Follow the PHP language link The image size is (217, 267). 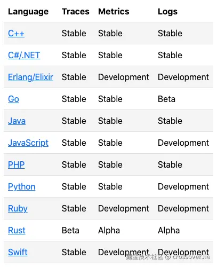pos(16,164)
